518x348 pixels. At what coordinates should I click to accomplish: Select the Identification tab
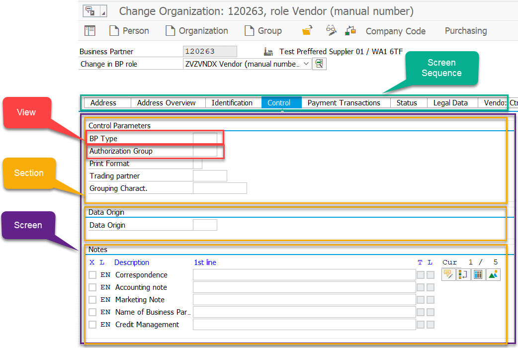click(x=233, y=103)
